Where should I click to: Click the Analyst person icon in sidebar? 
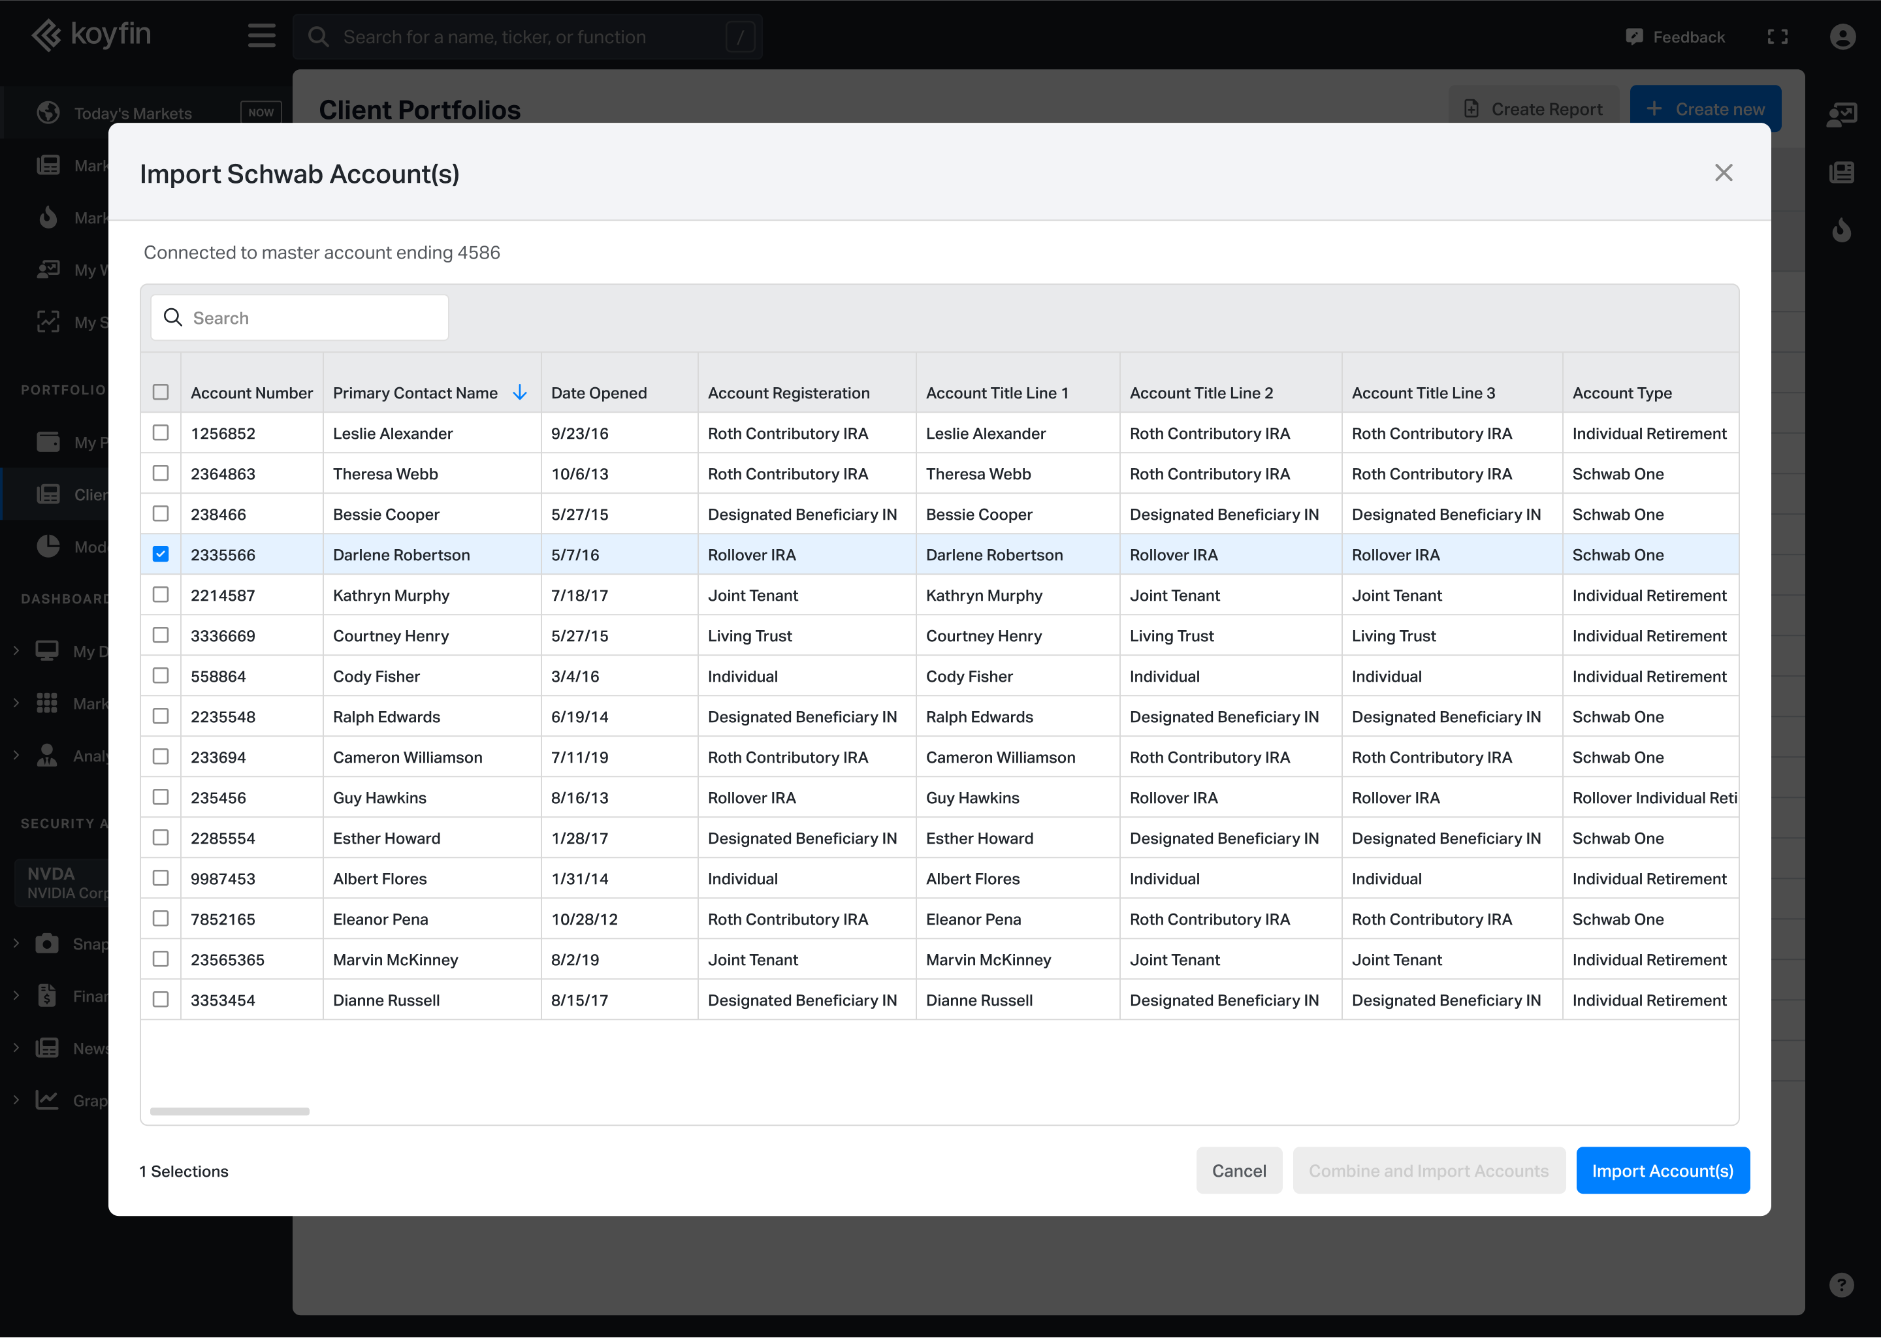click(47, 756)
